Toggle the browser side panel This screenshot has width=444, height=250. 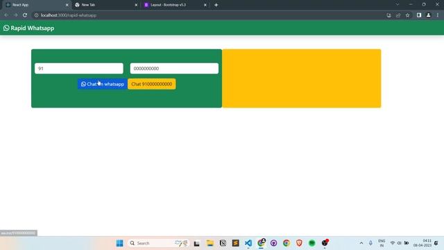click(x=419, y=15)
